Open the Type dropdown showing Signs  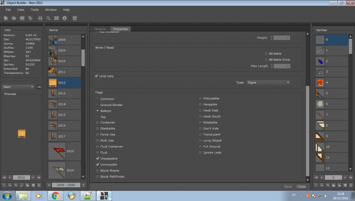(x=268, y=82)
